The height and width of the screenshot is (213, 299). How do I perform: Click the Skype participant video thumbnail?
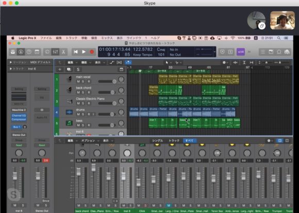pos(283,20)
